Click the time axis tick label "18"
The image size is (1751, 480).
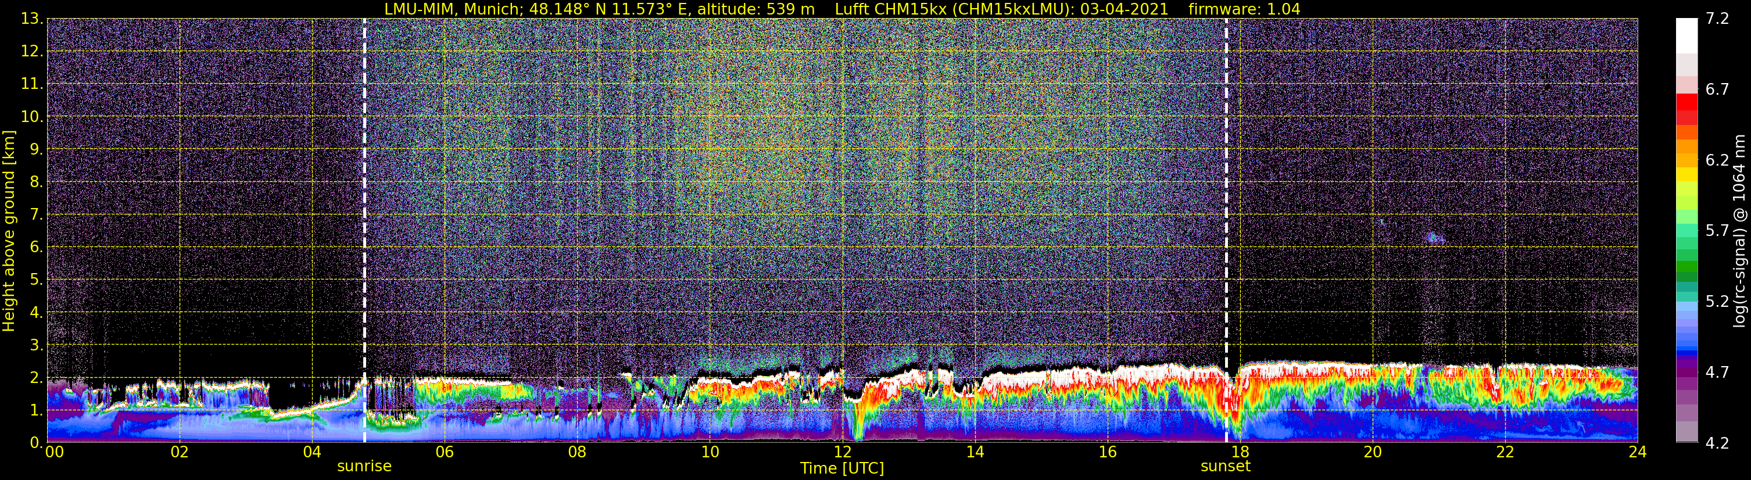pos(1240,452)
